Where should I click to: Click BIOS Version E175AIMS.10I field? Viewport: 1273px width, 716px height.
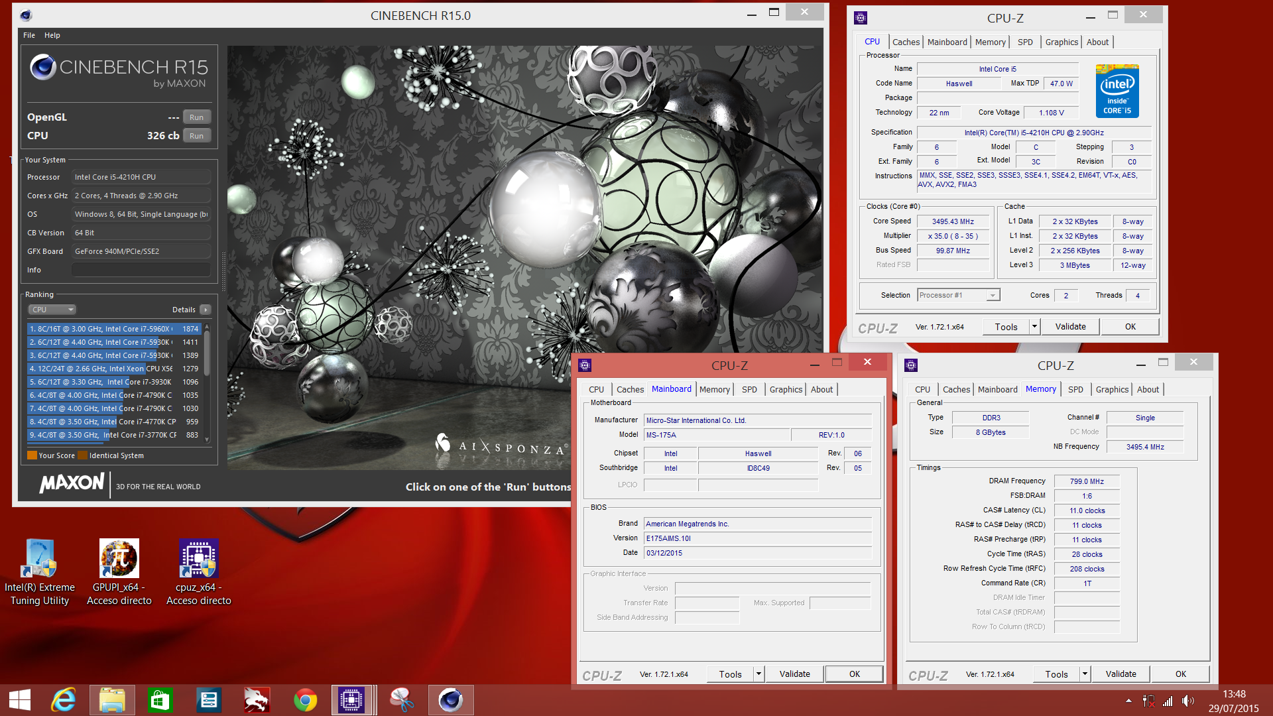coord(758,538)
